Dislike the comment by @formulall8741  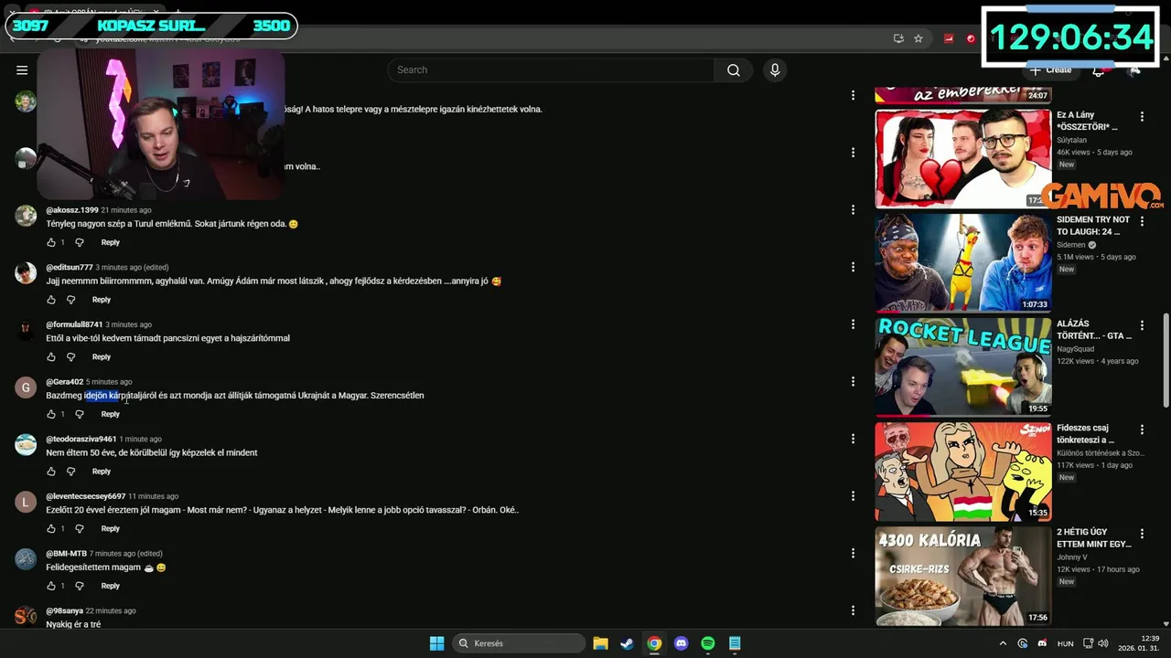point(70,356)
